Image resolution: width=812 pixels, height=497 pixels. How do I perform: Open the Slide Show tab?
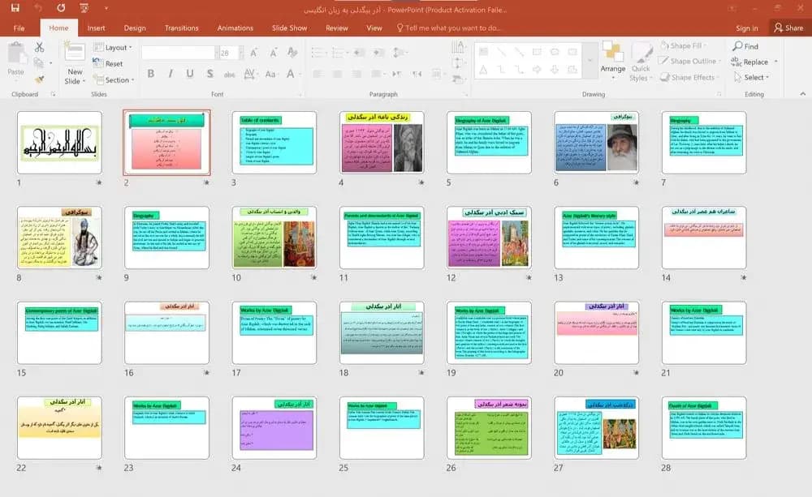290,28
